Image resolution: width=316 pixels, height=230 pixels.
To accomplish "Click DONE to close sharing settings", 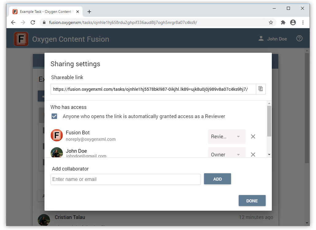I will point(252,201).
